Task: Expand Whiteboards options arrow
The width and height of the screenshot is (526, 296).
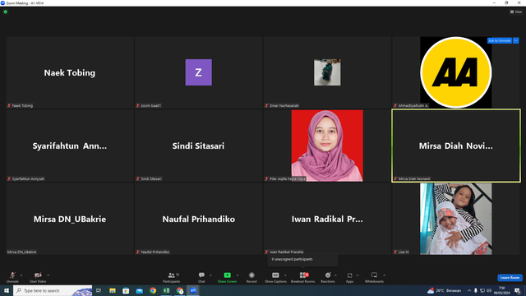Action: tap(384, 275)
